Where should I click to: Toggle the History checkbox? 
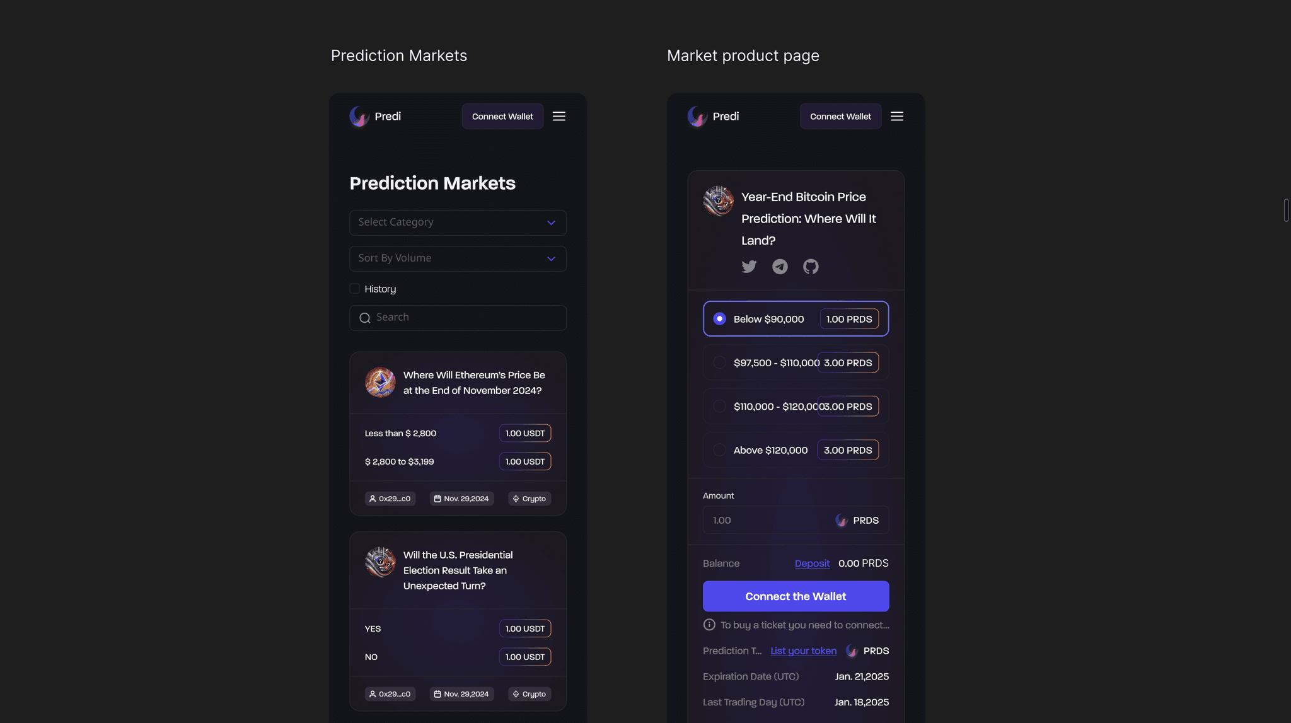[x=355, y=289]
